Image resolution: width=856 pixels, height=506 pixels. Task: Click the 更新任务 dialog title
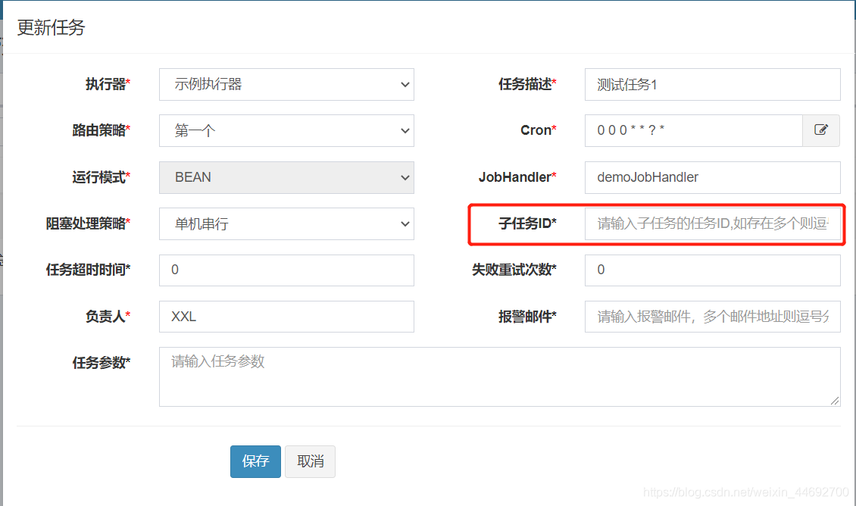pos(51,27)
